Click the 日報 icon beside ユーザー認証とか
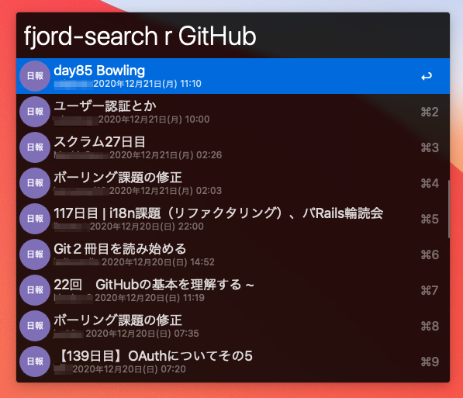Image resolution: width=463 pixels, height=398 pixels. click(x=35, y=112)
